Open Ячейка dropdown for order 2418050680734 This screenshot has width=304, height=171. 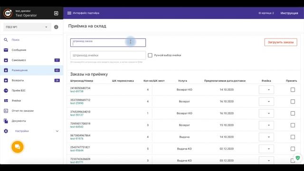click(x=266, y=90)
